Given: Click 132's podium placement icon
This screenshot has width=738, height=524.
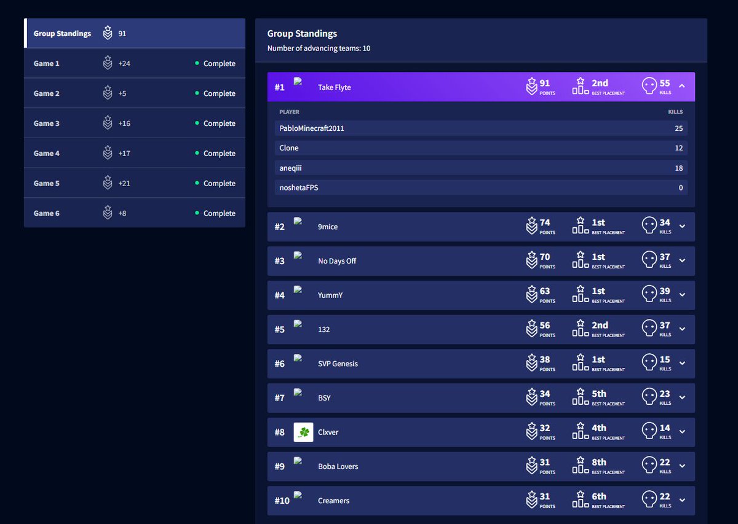Looking at the screenshot, I should (581, 329).
